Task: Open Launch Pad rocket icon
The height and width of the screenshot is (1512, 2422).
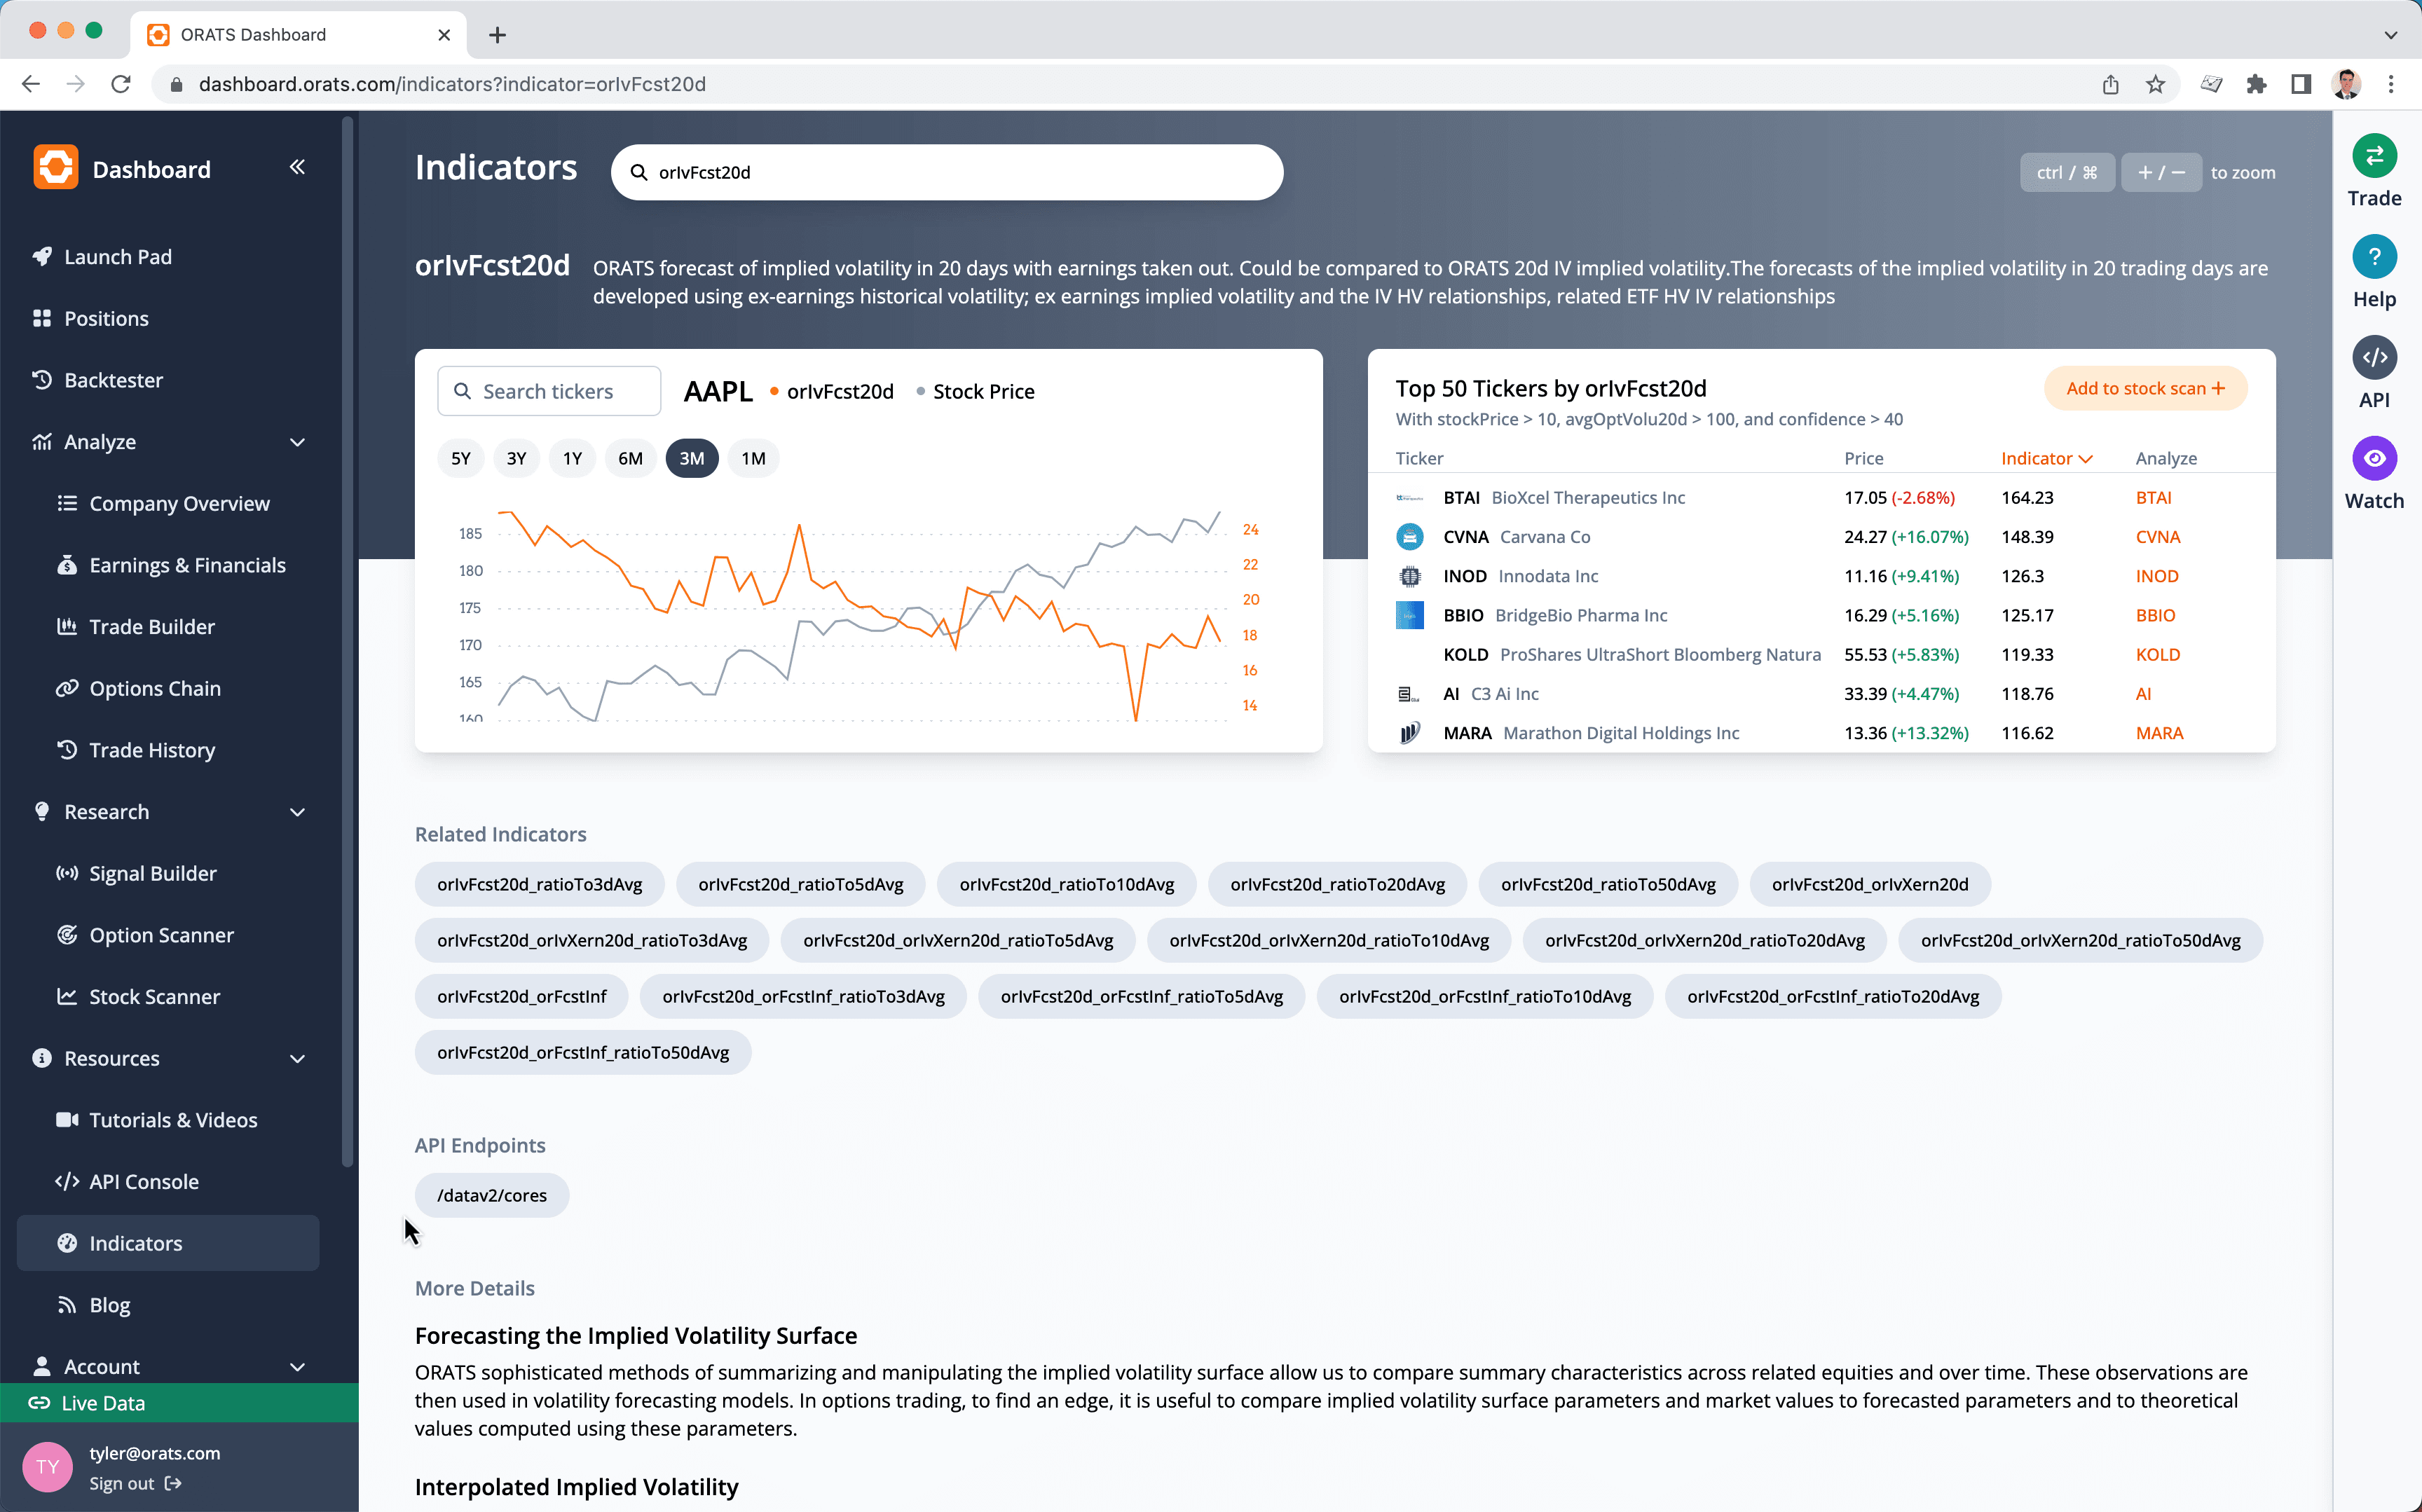Action: pyautogui.click(x=42, y=257)
